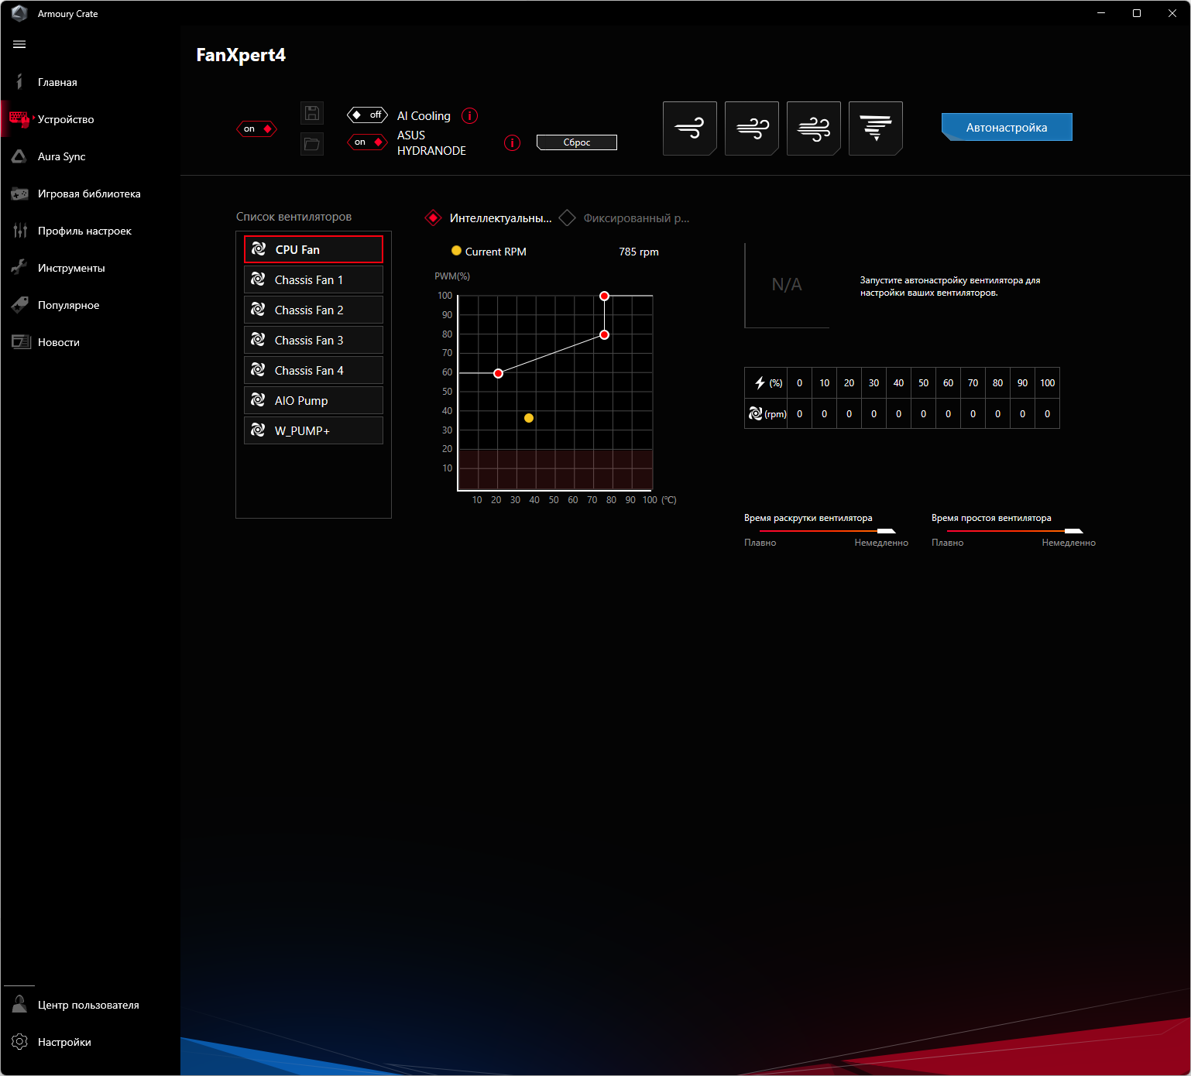This screenshot has width=1191, height=1076.
Task: Select Фиксированный р... mode radio
Action: 568,218
